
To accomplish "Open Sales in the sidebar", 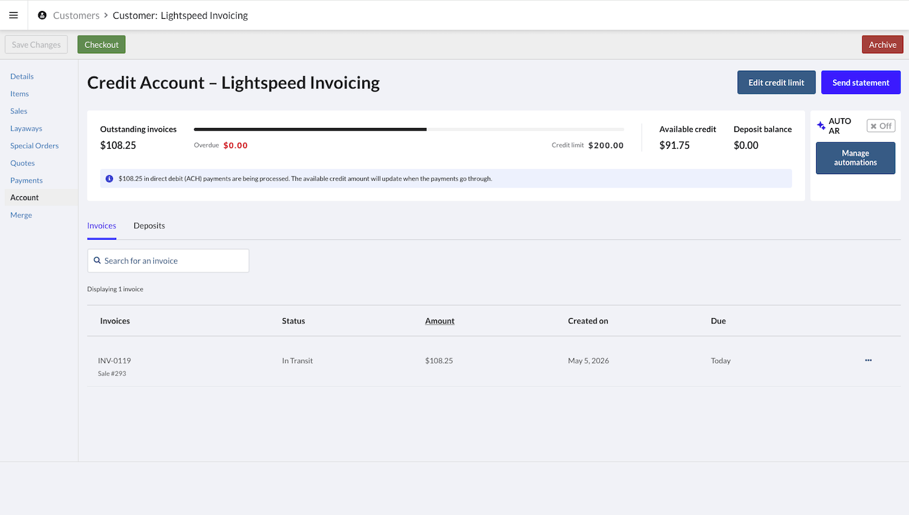I will point(19,111).
